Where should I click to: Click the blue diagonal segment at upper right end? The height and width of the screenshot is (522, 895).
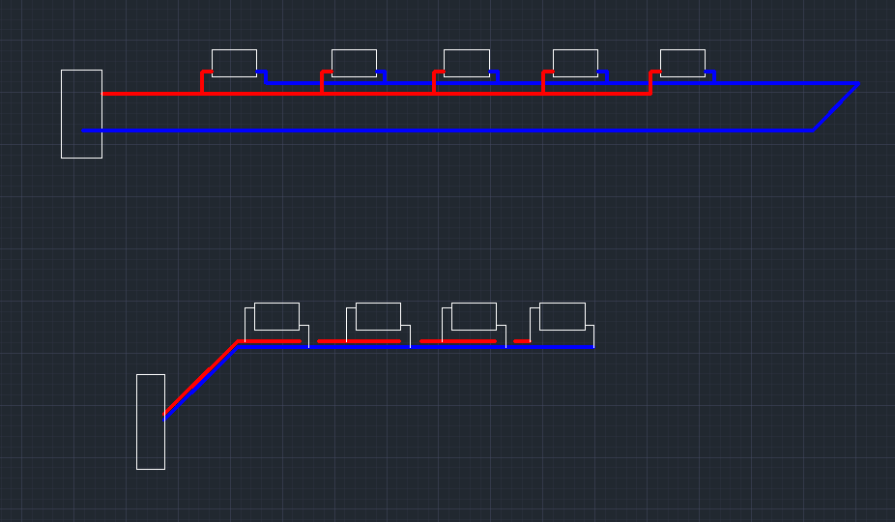(835, 106)
